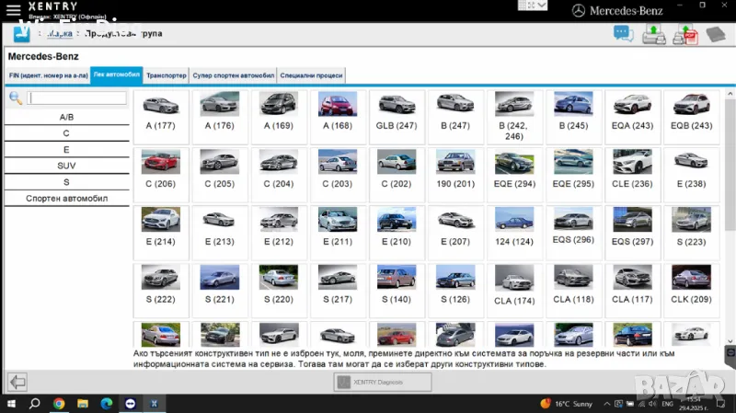Click the model search input field
The image size is (736, 413).
tap(77, 98)
